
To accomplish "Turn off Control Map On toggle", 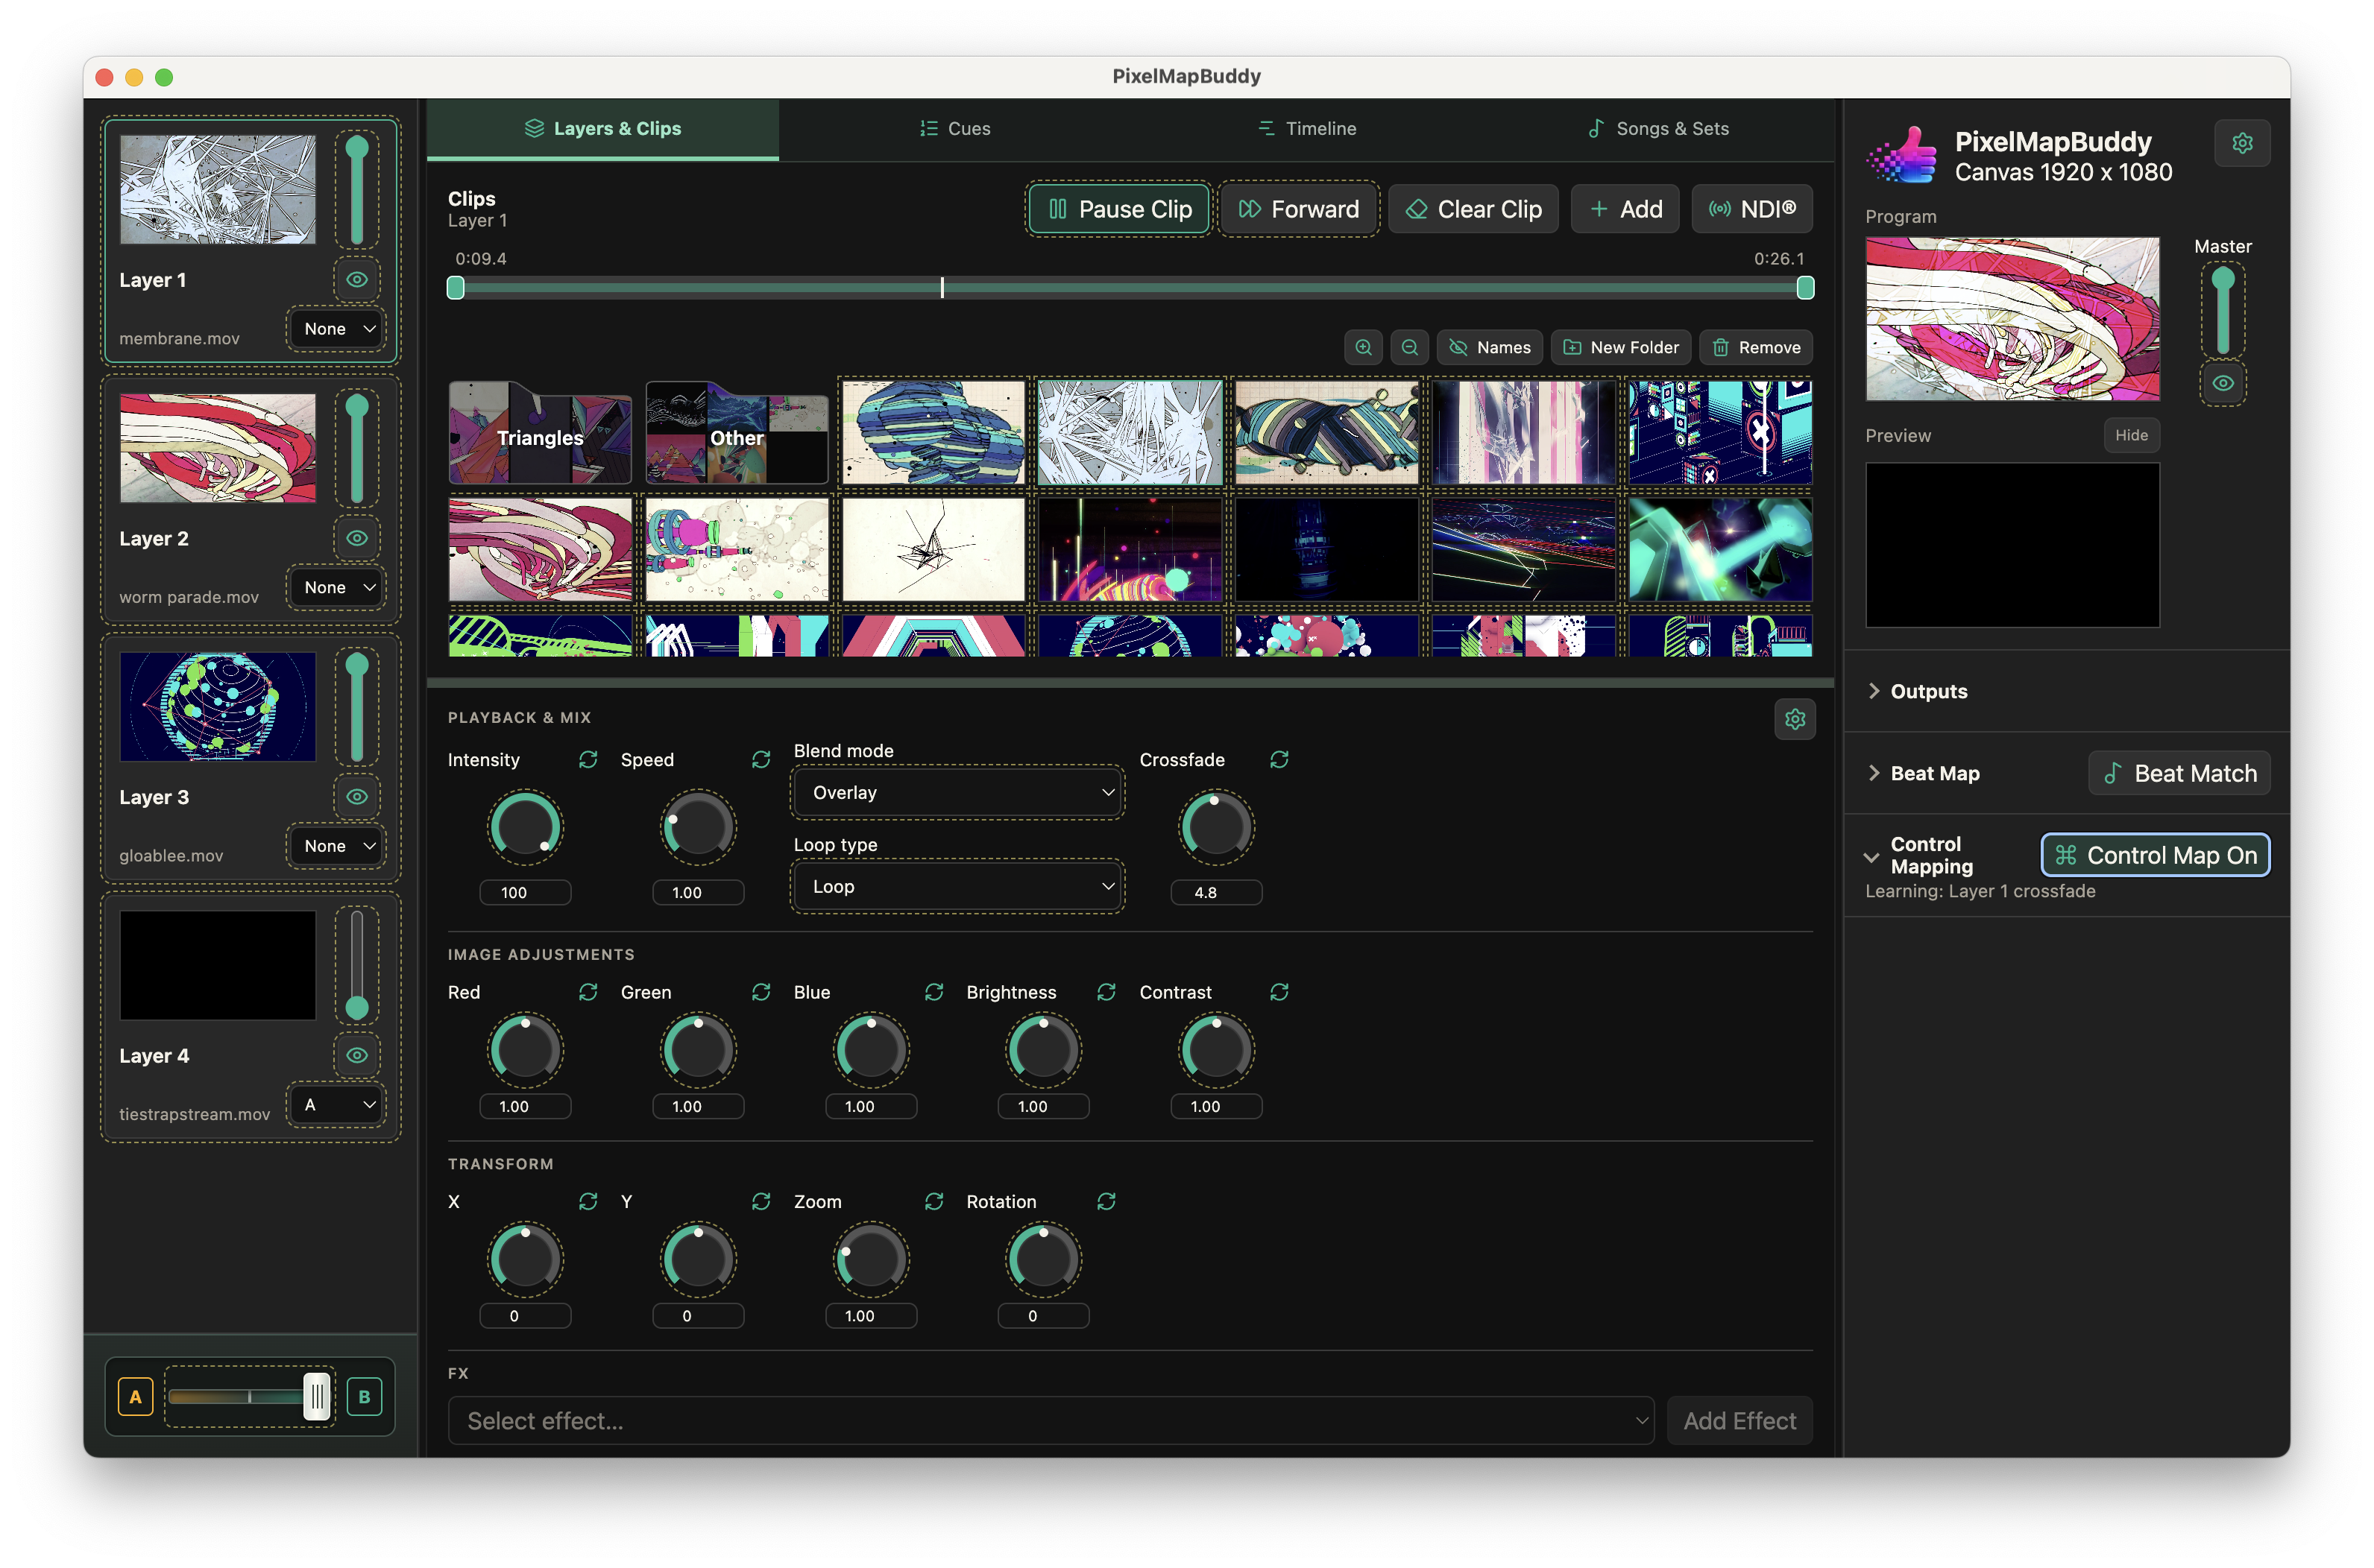I will click(x=2155, y=855).
